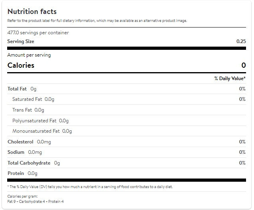This screenshot has width=254, height=210.
Task: Select the product label disclaimer text
Action: [x=97, y=21]
